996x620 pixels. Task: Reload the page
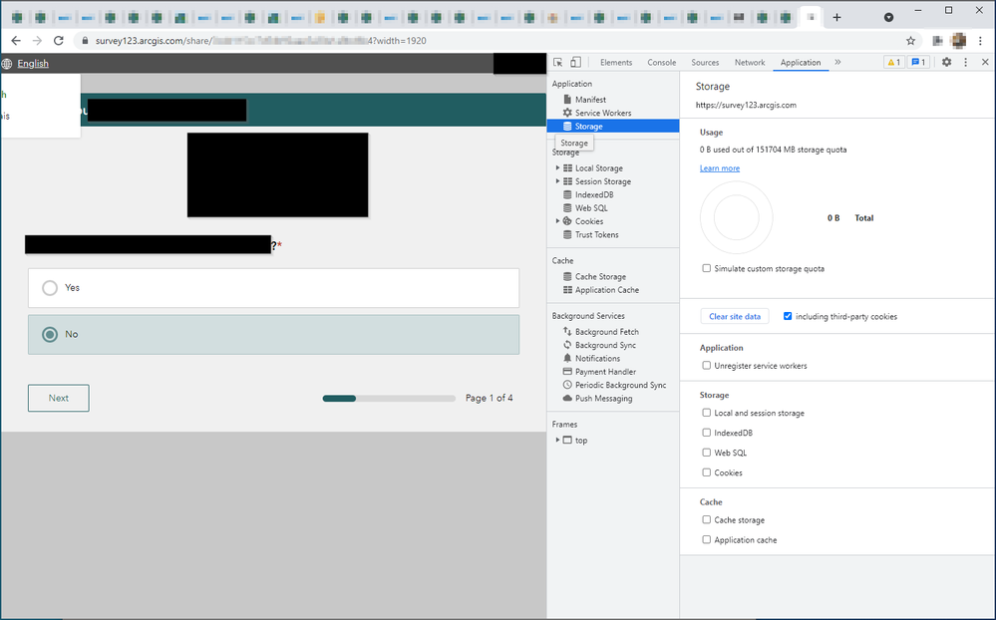pyautogui.click(x=59, y=41)
